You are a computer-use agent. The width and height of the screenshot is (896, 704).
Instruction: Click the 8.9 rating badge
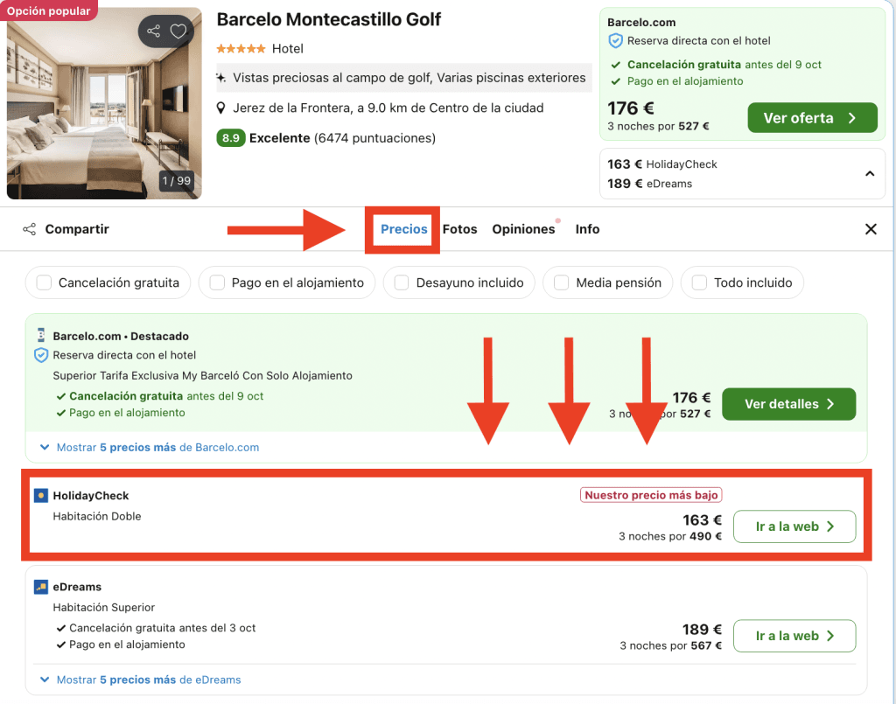point(230,138)
